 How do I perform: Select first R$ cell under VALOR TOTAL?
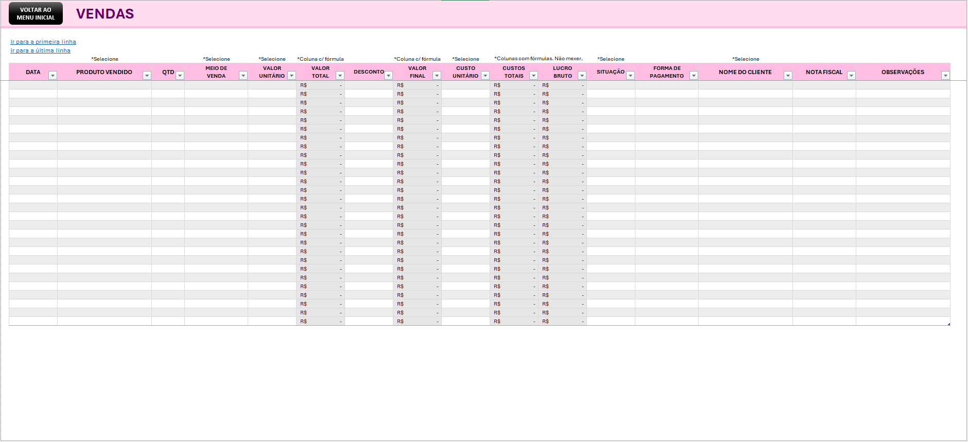pos(320,85)
